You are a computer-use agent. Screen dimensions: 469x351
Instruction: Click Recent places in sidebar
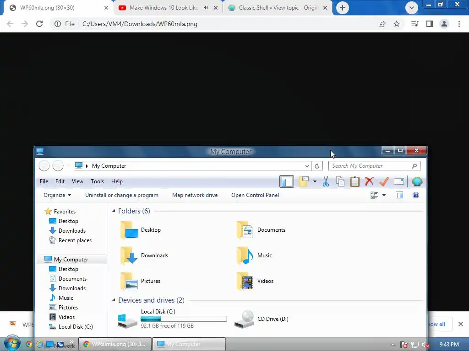[70, 240]
